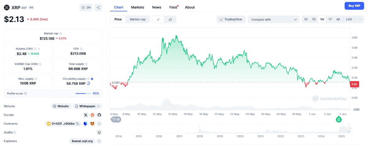
Task: Click the FDV info icon
Action: (81, 49)
